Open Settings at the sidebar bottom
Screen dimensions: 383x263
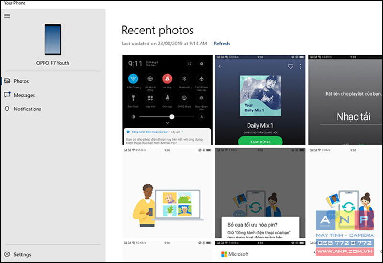pyautogui.click(x=53, y=254)
